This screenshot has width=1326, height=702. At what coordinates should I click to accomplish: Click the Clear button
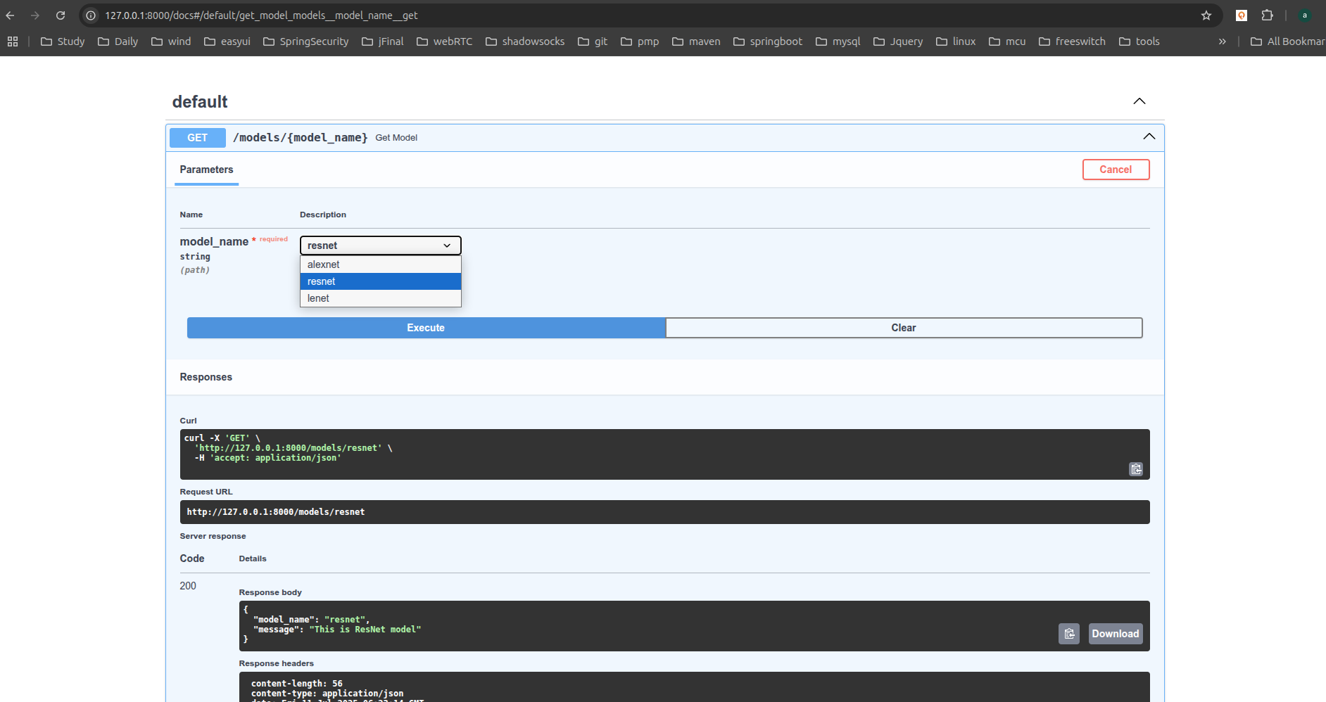point(903,328)
